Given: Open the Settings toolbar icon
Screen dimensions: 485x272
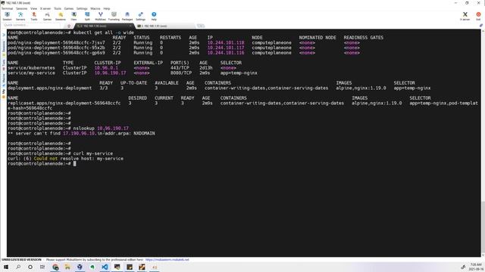Looking at the screenshot, I should pos(140,17).
